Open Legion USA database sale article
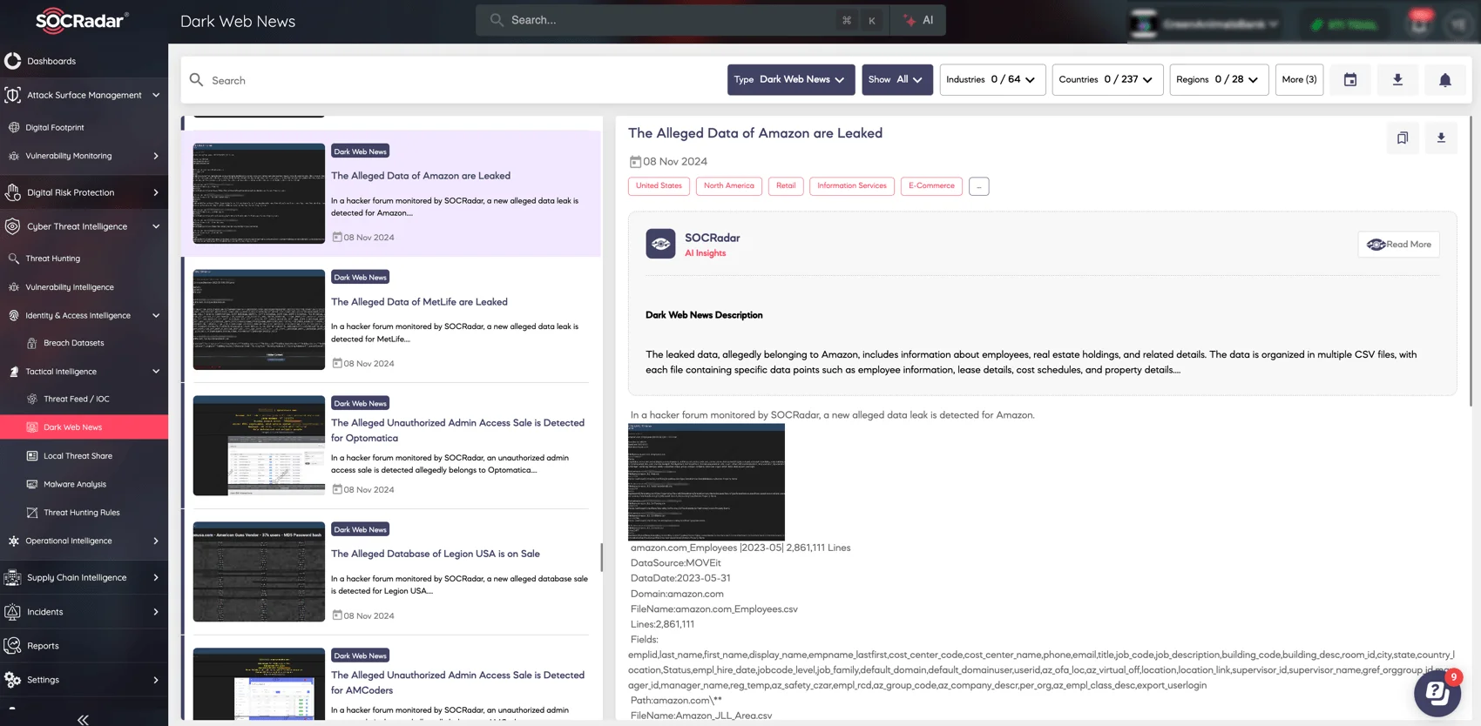 [436, 554]
